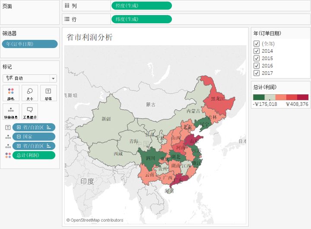
Task: Collapse the 国家 pill minus sign
Action: click(19, 137)
